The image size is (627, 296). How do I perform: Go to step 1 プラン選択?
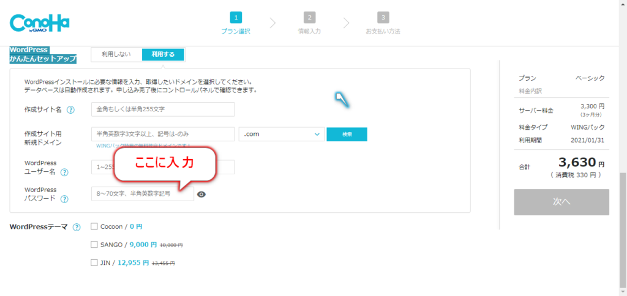click(x=236, y=23)
